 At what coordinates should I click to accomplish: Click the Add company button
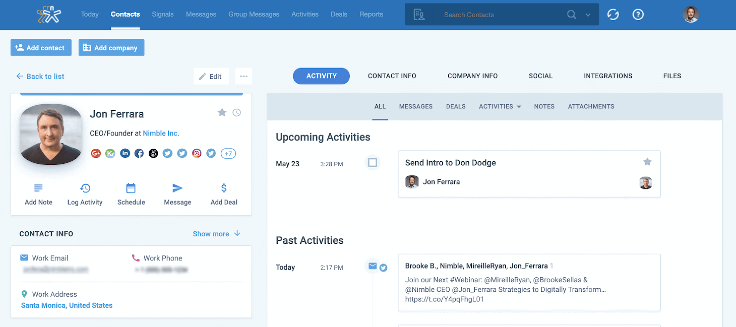(x=111, y=48)
